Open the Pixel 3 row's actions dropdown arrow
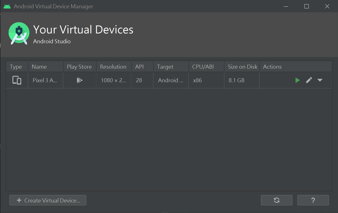This screenshot has height=213, width=338. point(320,80)
